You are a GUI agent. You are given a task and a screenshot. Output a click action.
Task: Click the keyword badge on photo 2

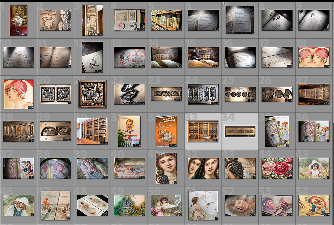[69, 29]
